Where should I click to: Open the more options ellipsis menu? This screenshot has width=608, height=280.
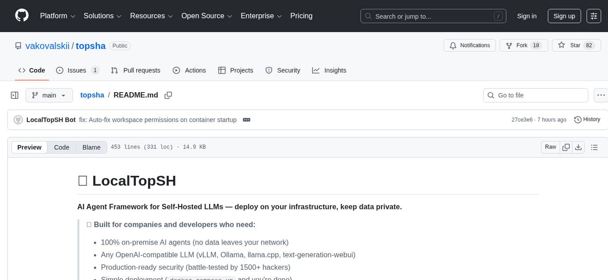[x=601, y=95]
